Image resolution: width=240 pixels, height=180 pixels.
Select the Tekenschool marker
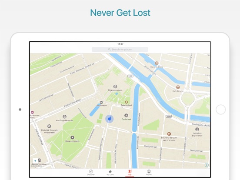[x=126, y=102]
